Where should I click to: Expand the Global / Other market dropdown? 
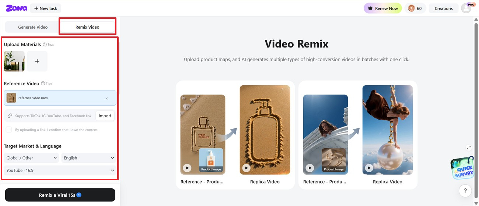pyautogui.click(x=32, y=158)
